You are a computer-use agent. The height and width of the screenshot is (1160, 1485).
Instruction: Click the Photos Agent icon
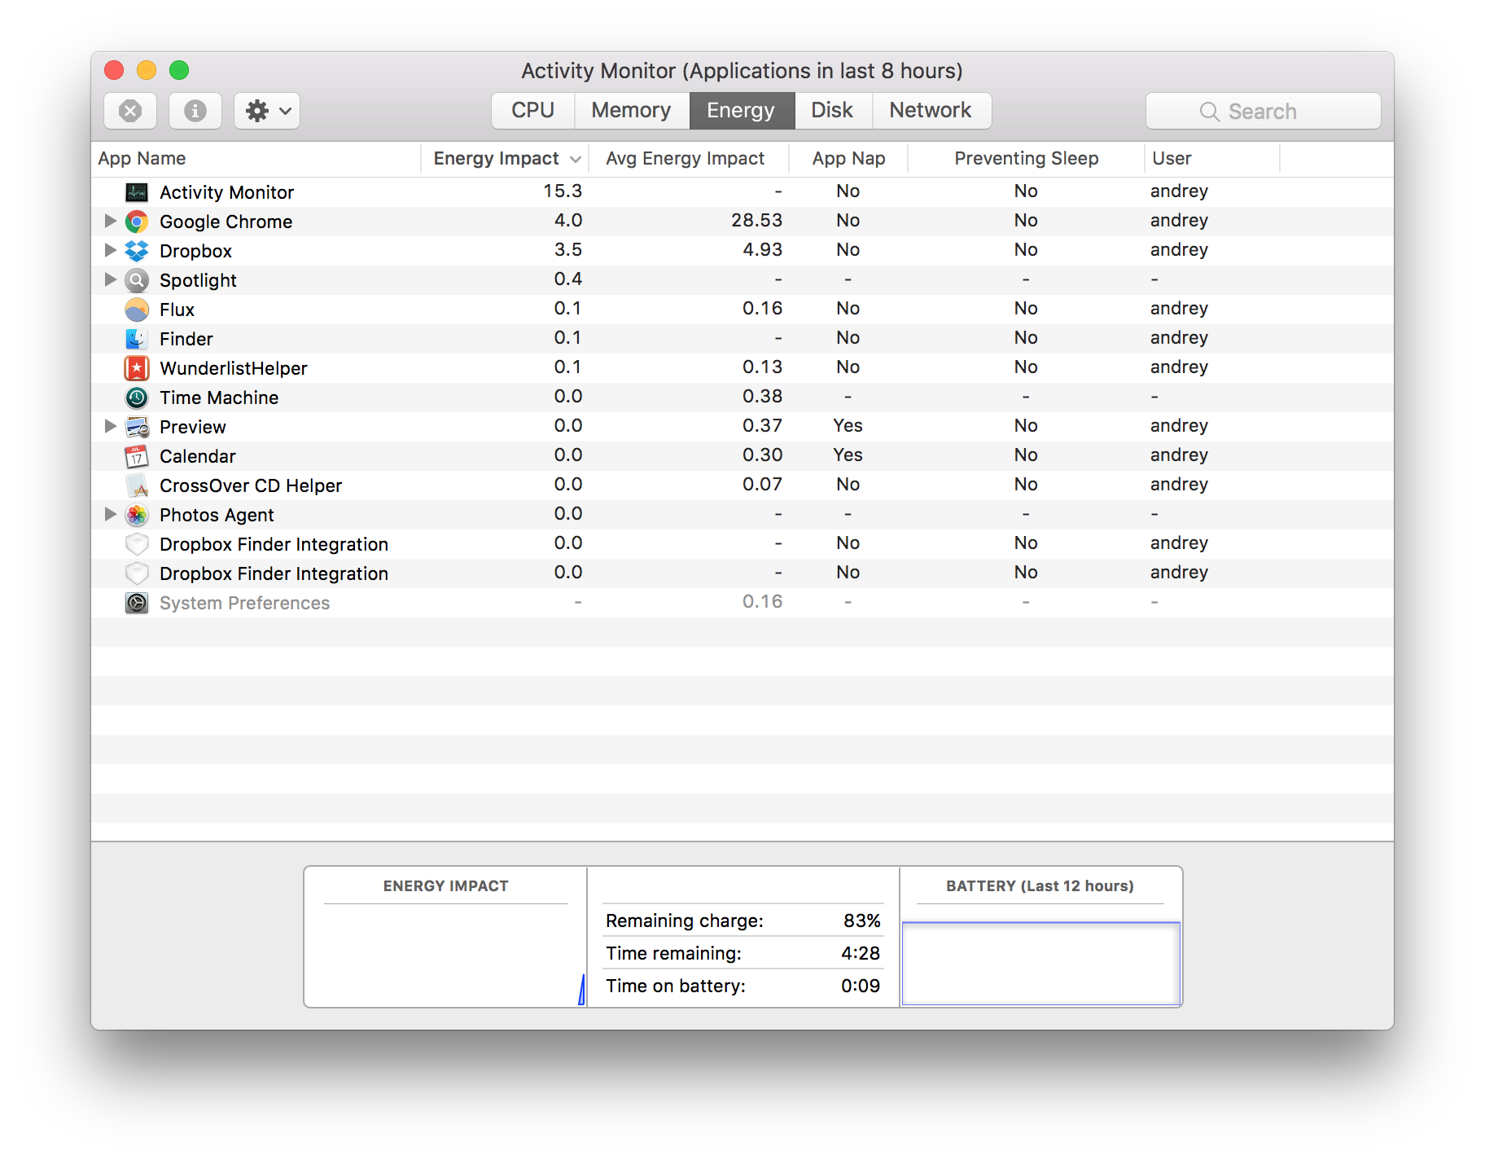click(137, 515)
